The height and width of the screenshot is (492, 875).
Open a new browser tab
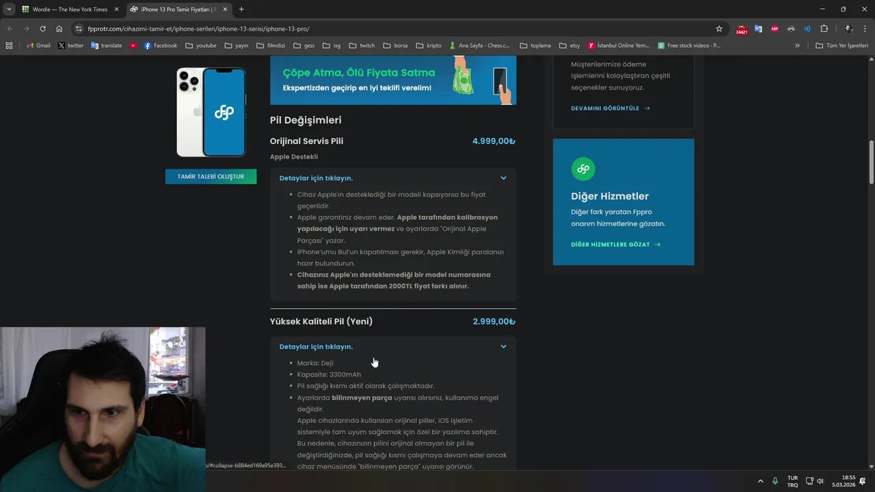click(241, 10)
